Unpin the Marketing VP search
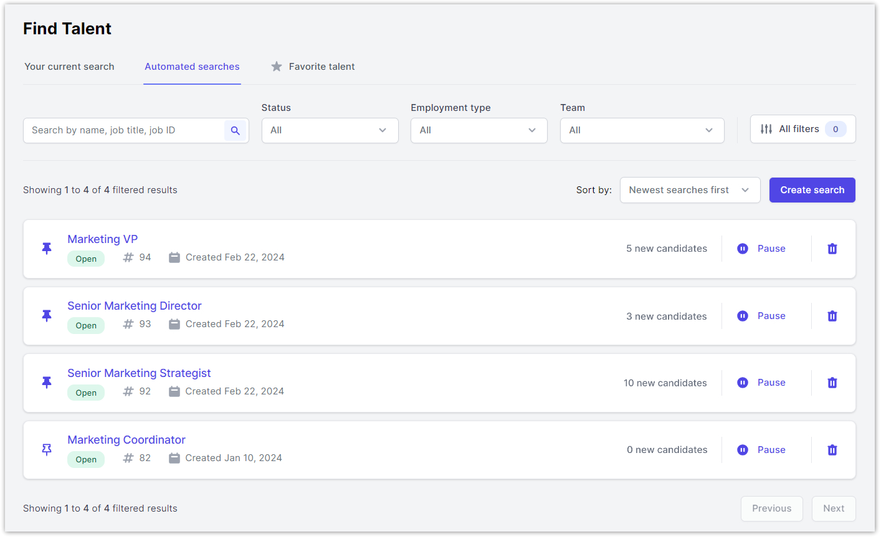The image size is (881, 539). [47, 249]
